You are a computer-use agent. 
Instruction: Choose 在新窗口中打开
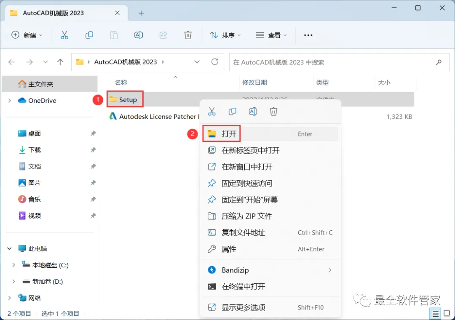point(270,167)
